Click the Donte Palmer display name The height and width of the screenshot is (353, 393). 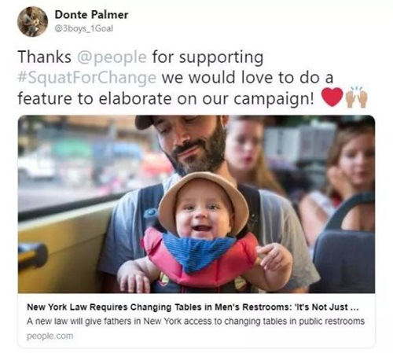[x=91, y=15]
